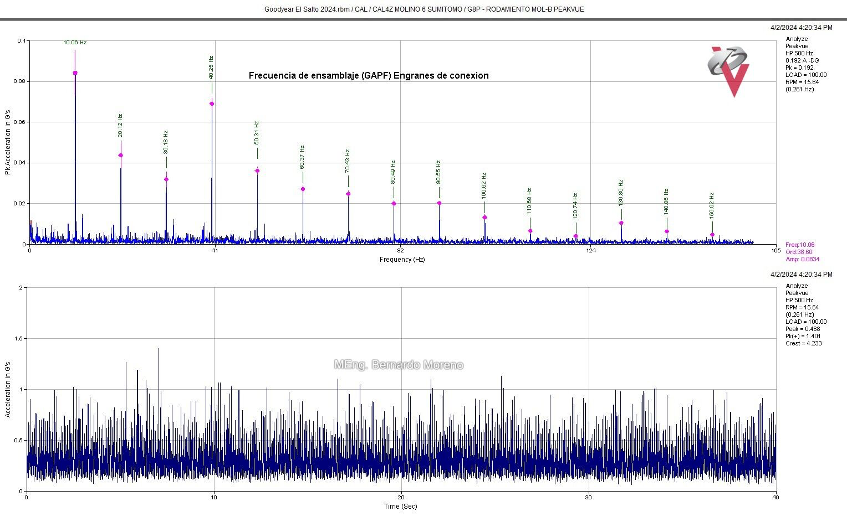Select the last peak marker at 150.92 Hz

712,235
